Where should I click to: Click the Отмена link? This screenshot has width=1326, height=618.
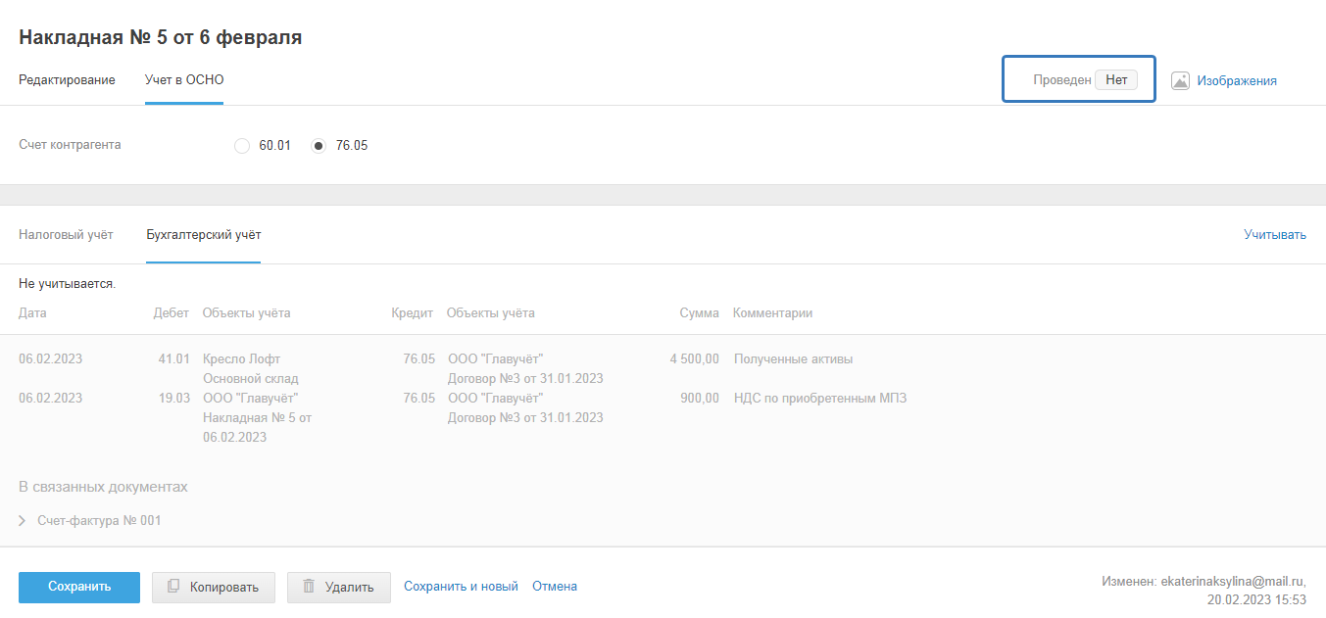(555, 587)
